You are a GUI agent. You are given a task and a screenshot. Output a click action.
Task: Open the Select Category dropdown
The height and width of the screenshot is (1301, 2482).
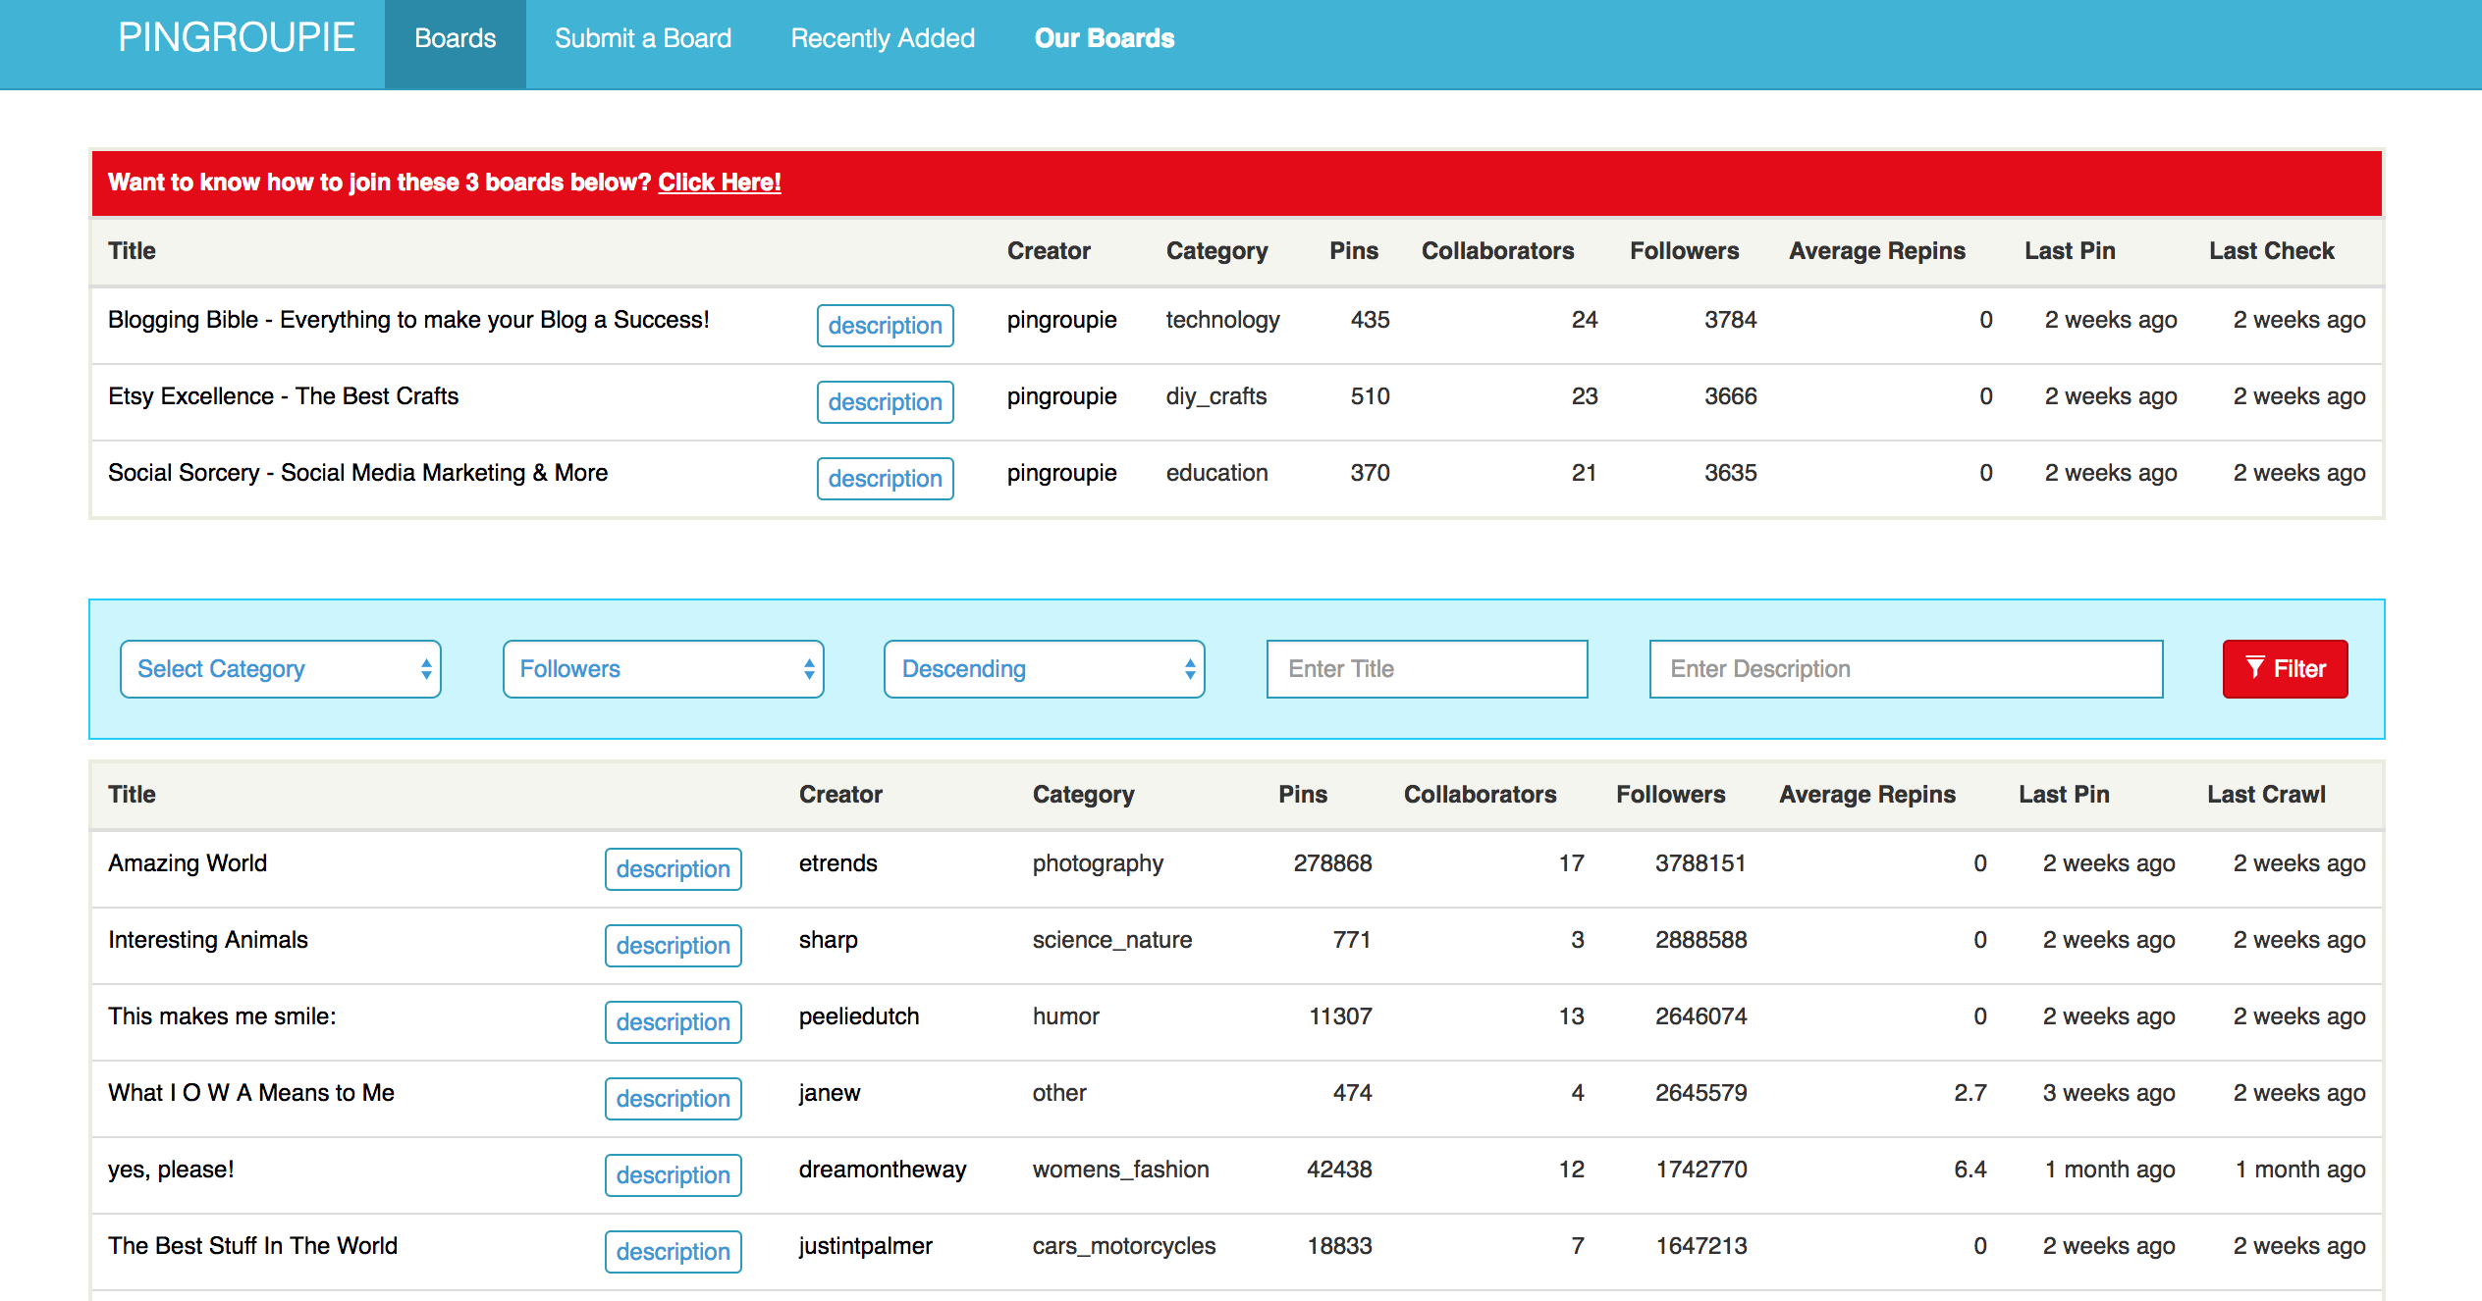[x=281, y=669]
